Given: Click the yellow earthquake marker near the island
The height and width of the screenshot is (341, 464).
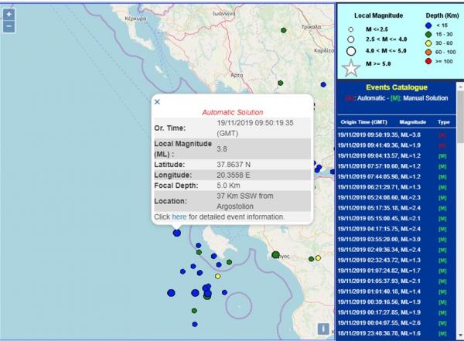Looking at the screenshot, I should (x=218, y=276).
